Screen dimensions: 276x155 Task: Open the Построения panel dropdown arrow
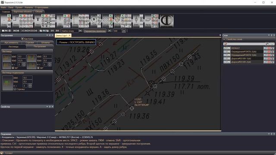pyautogui.click(x=47, y=35)
